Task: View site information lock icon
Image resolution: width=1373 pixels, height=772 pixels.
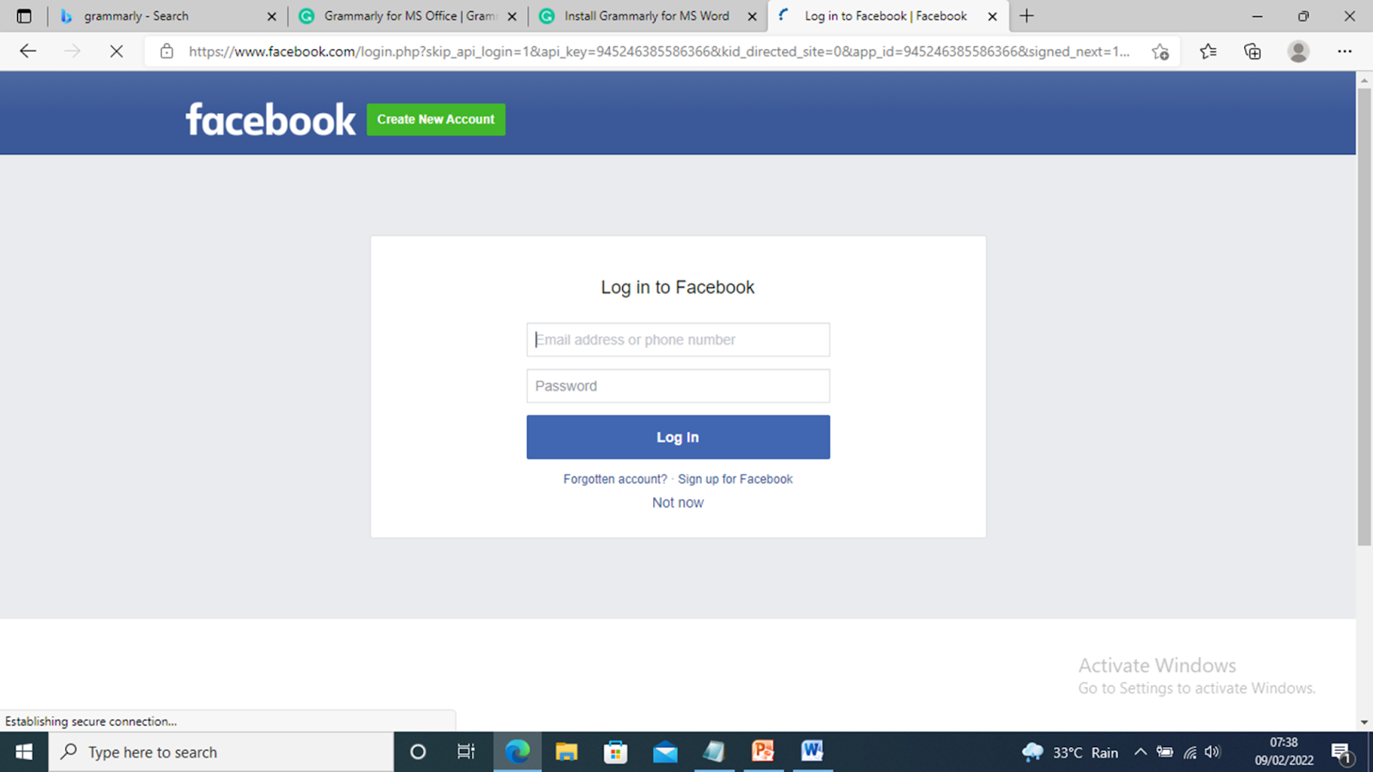Action: pyautogui.click(x=166, y=51)
